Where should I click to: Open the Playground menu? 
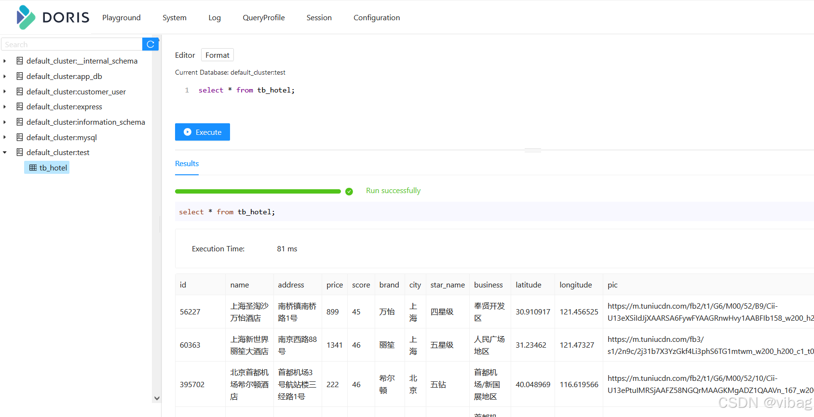click(x=122, y=18)
